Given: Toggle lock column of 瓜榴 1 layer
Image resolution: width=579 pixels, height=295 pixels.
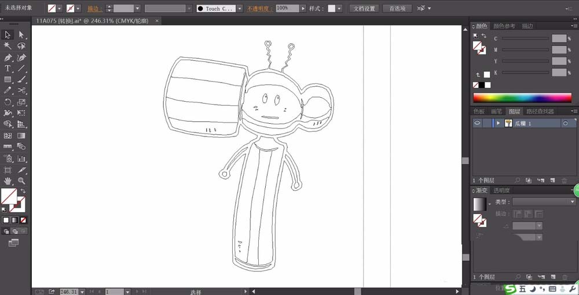Looking at the screenshot, I should click(x=487, y=123).
